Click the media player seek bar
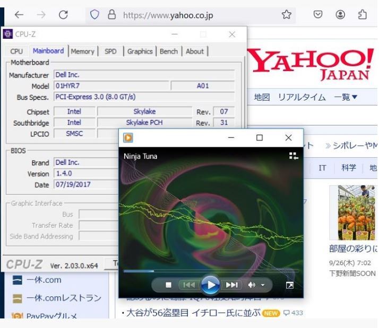 tap(211, 271)
